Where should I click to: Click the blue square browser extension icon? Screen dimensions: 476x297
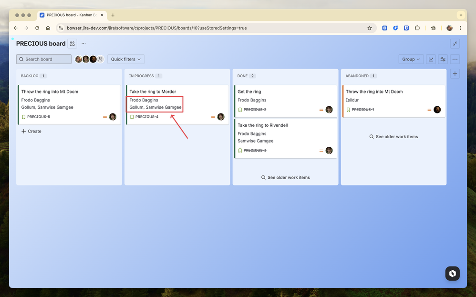(384, 28)
